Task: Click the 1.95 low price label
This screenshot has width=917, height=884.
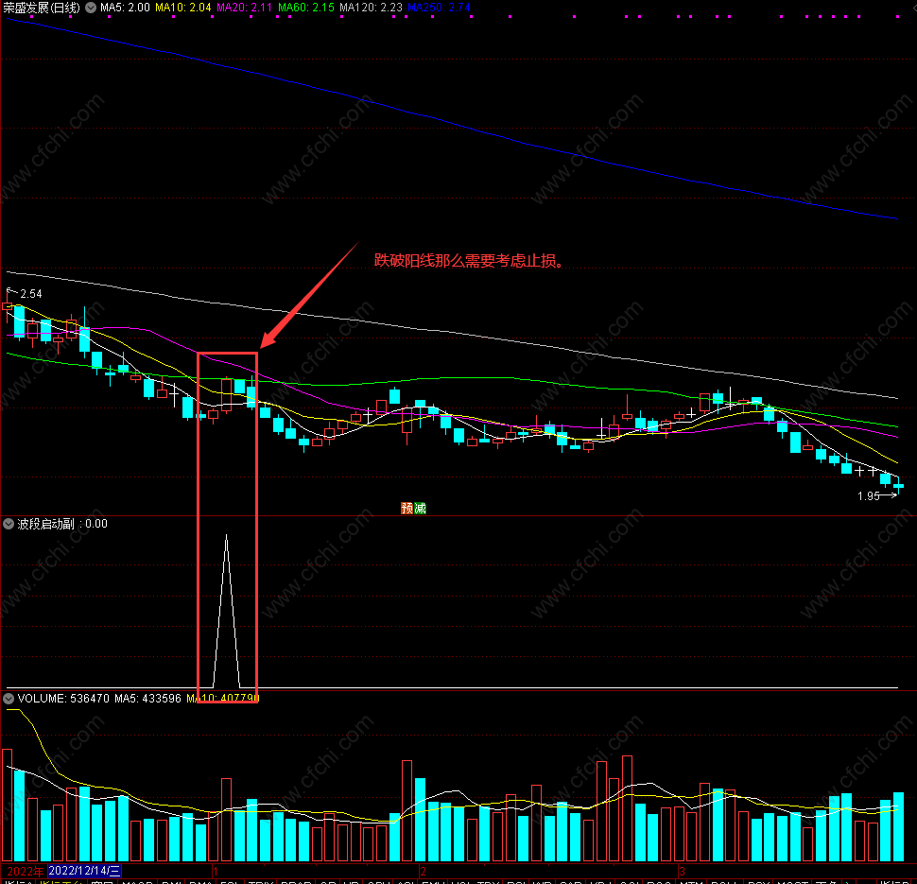Action: pos(869,496)
